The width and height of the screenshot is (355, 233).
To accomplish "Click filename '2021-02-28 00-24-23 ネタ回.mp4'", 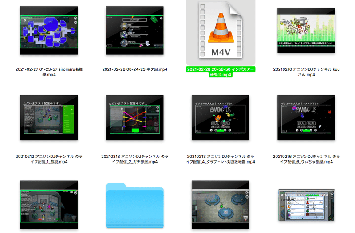I will [x=135, y=69].
